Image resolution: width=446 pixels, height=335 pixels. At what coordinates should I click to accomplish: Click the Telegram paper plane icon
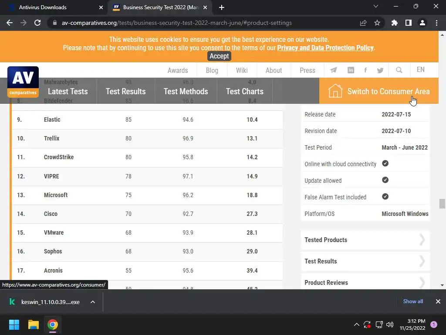(333, 70)
